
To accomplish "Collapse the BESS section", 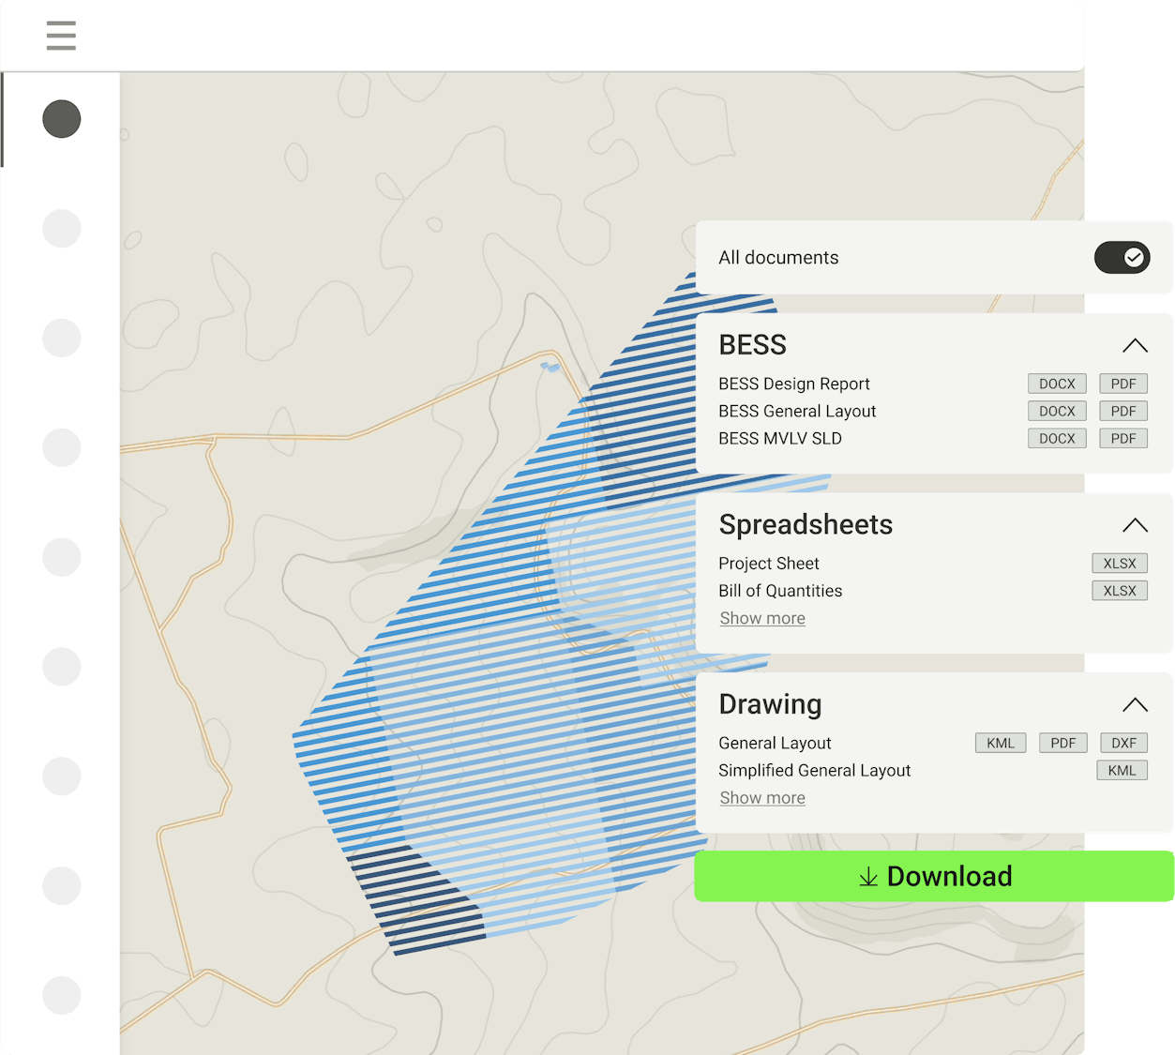I will [x=1135, y=345].
